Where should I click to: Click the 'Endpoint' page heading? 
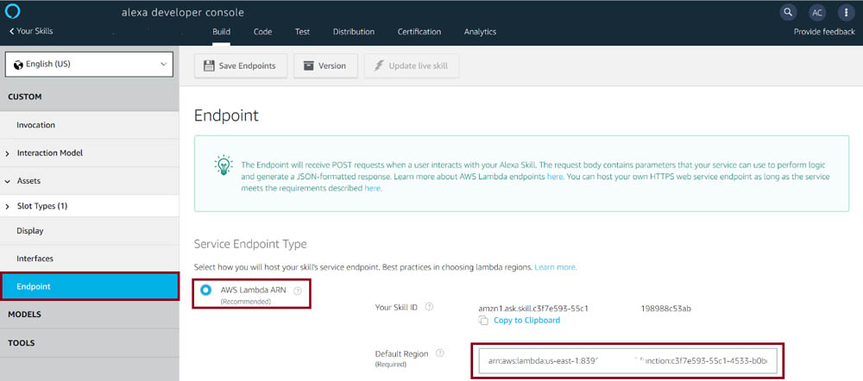tap(226, 116)
